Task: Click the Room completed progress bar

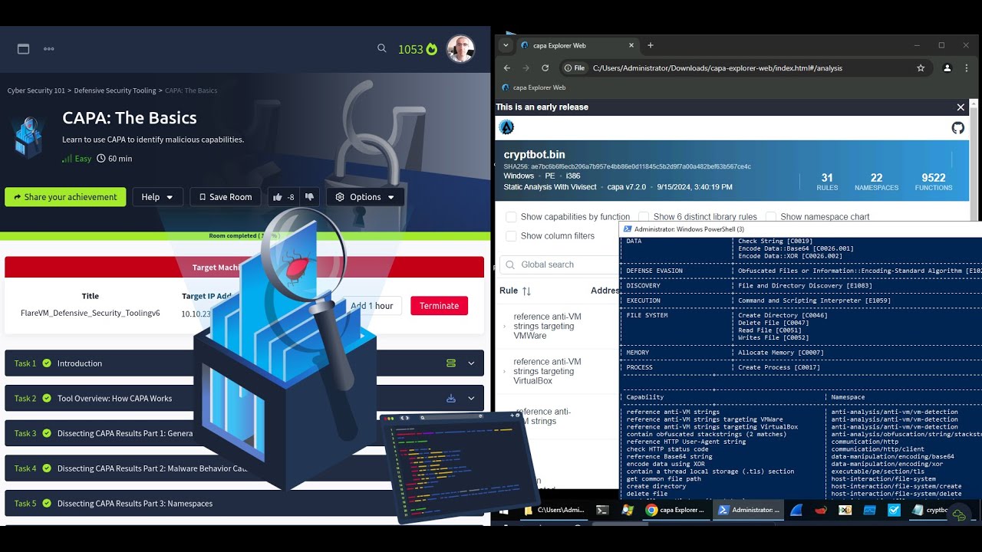Action: [x=245, y=236]
